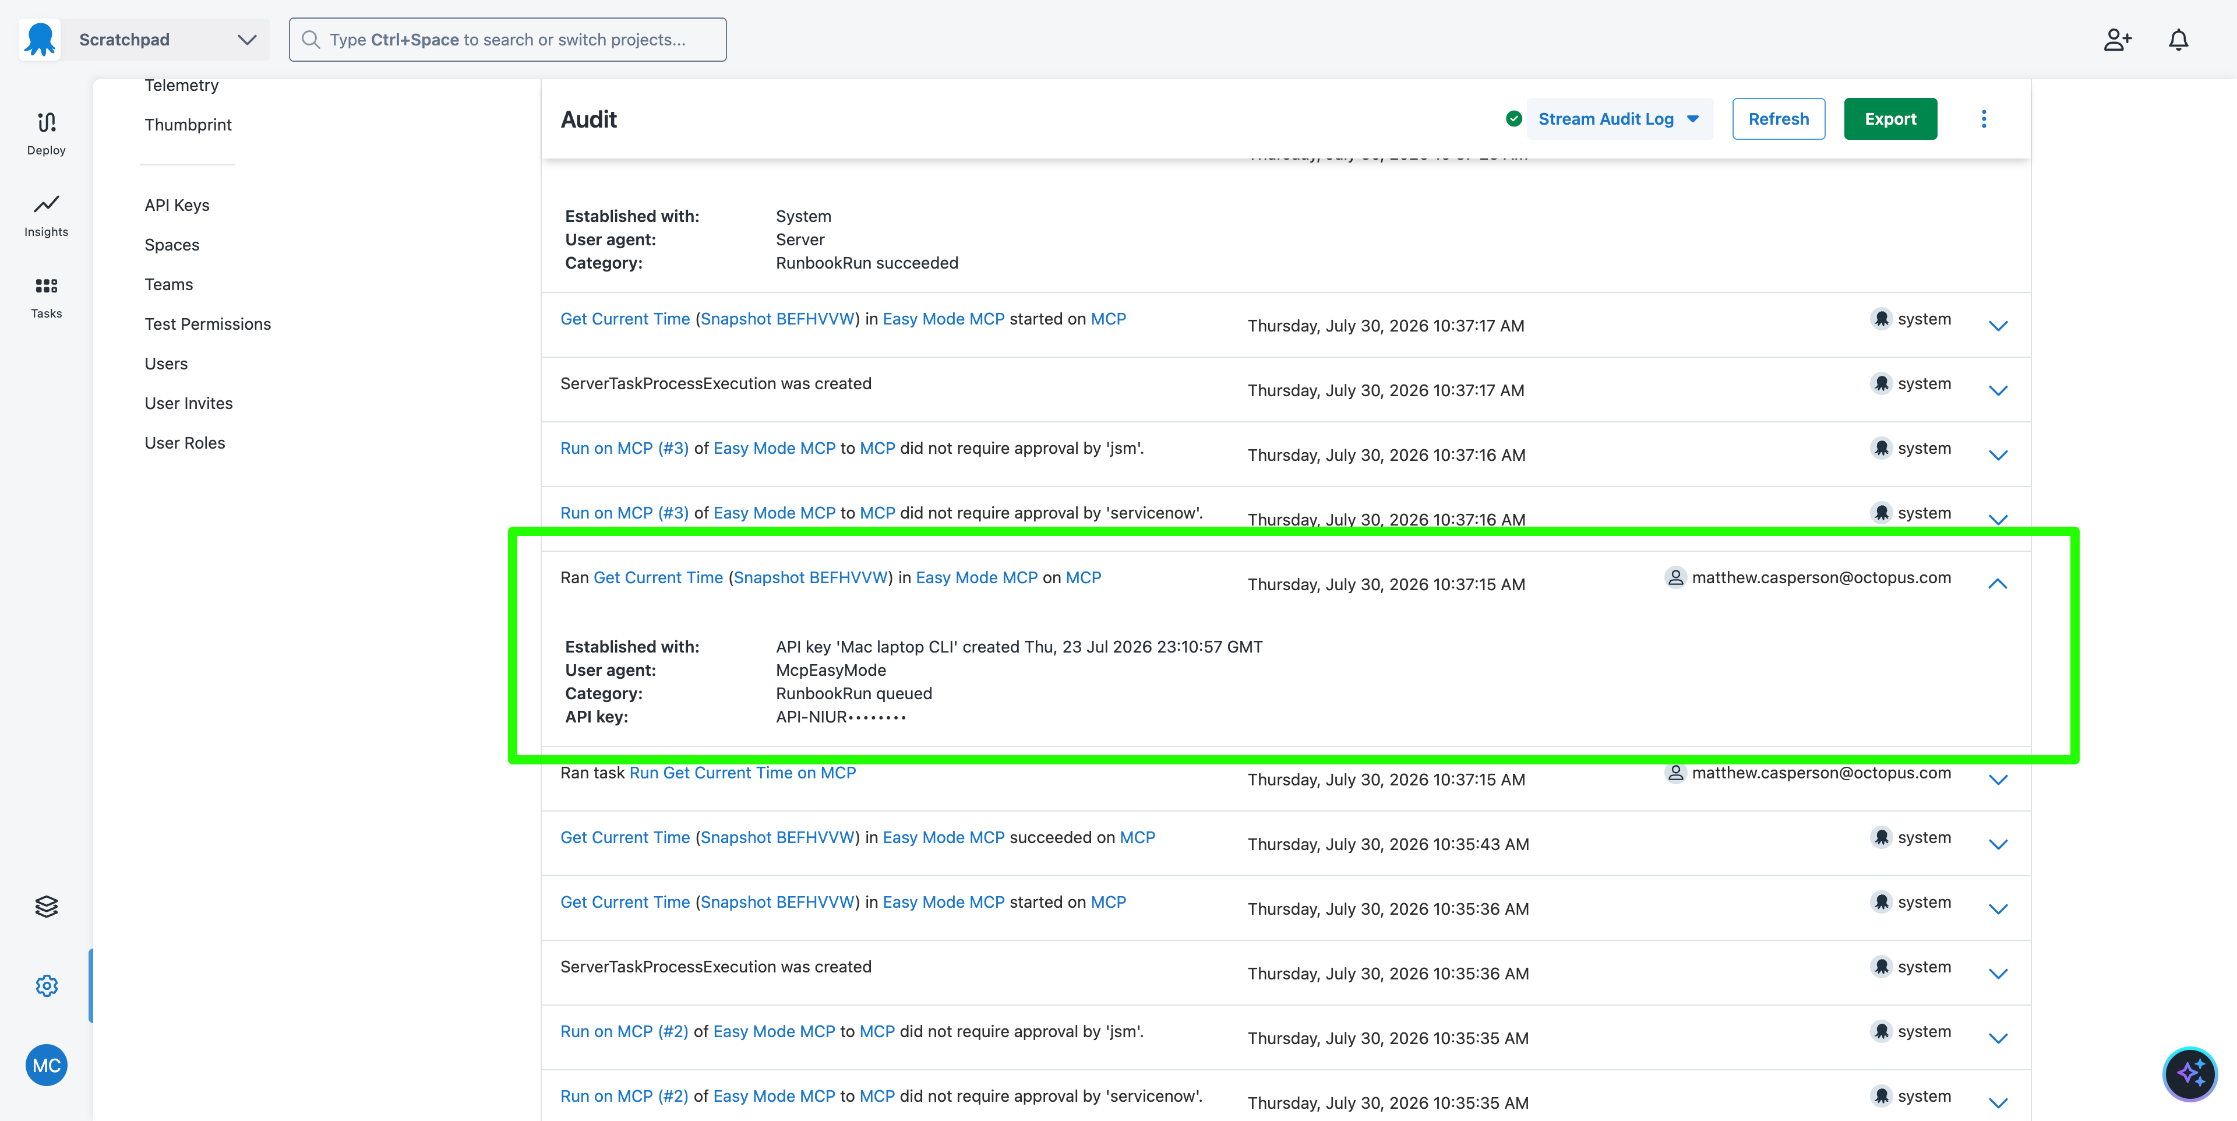Screen dimensions: 2237x1121
Task: Open the Insights section
Action: 46,216
